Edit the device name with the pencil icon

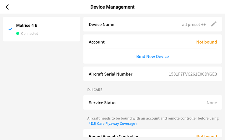click(213, 24)
